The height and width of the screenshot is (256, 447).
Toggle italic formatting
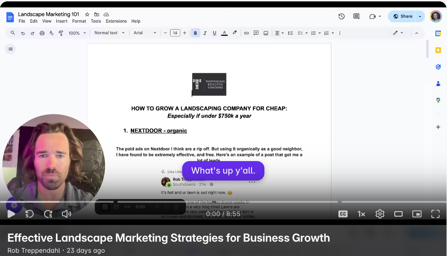[x=205, y=33]
